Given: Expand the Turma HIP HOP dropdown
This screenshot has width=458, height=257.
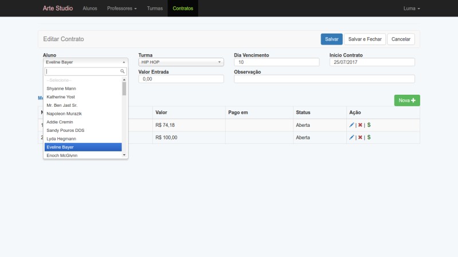Looking at the screenshot, I should 180,62.
